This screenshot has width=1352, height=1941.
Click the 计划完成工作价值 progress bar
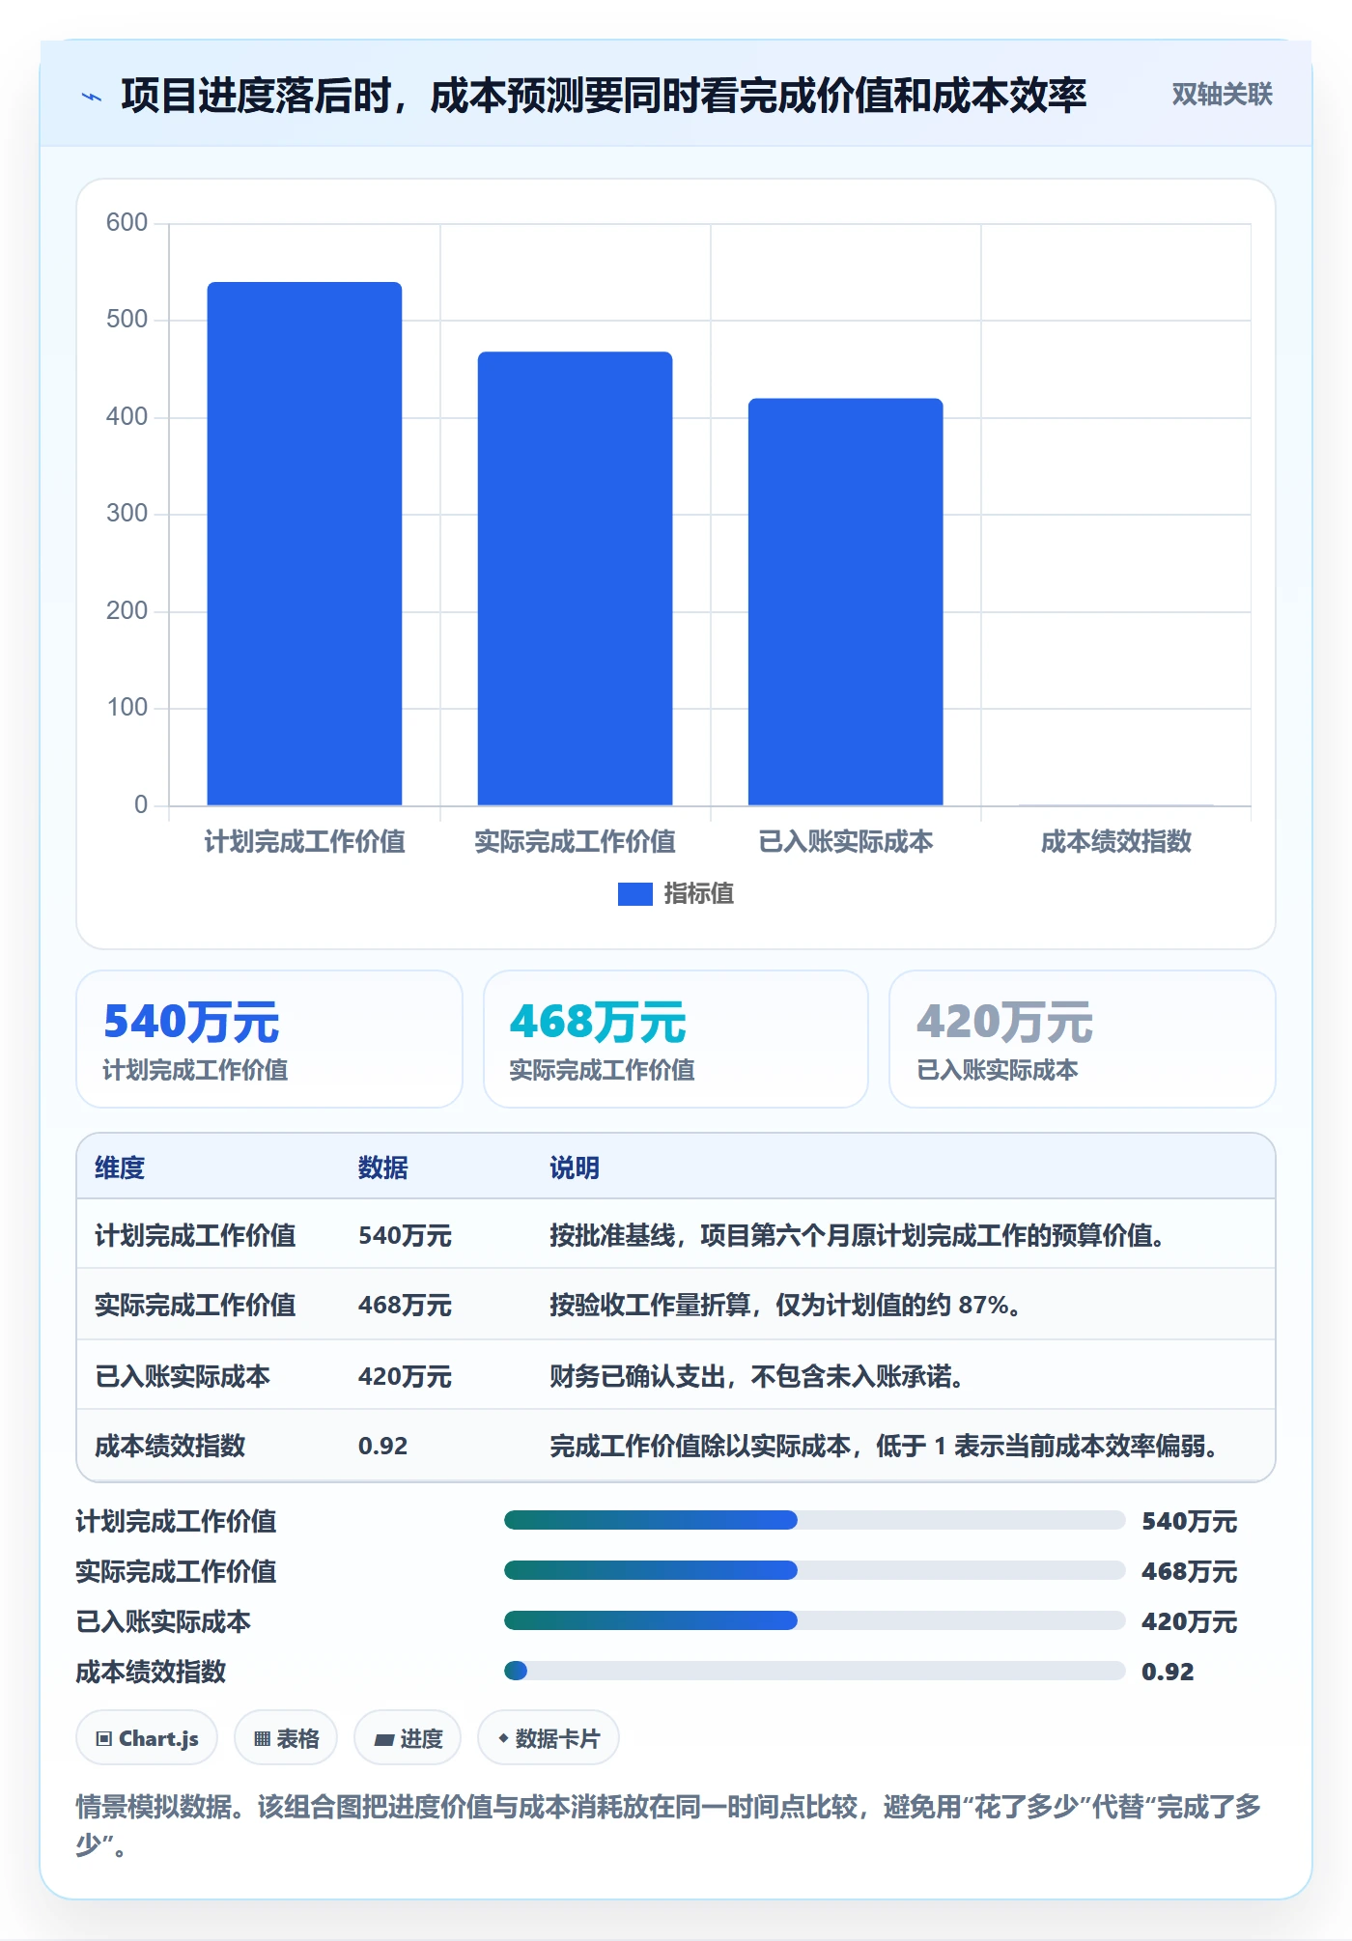click(x=814, y=1521)
